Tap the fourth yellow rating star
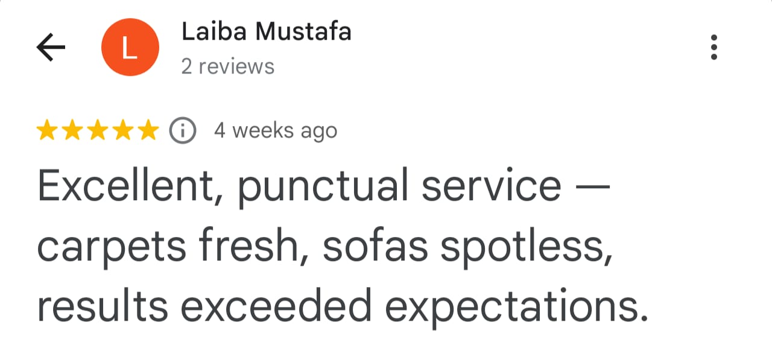 [x=122, y=130]
